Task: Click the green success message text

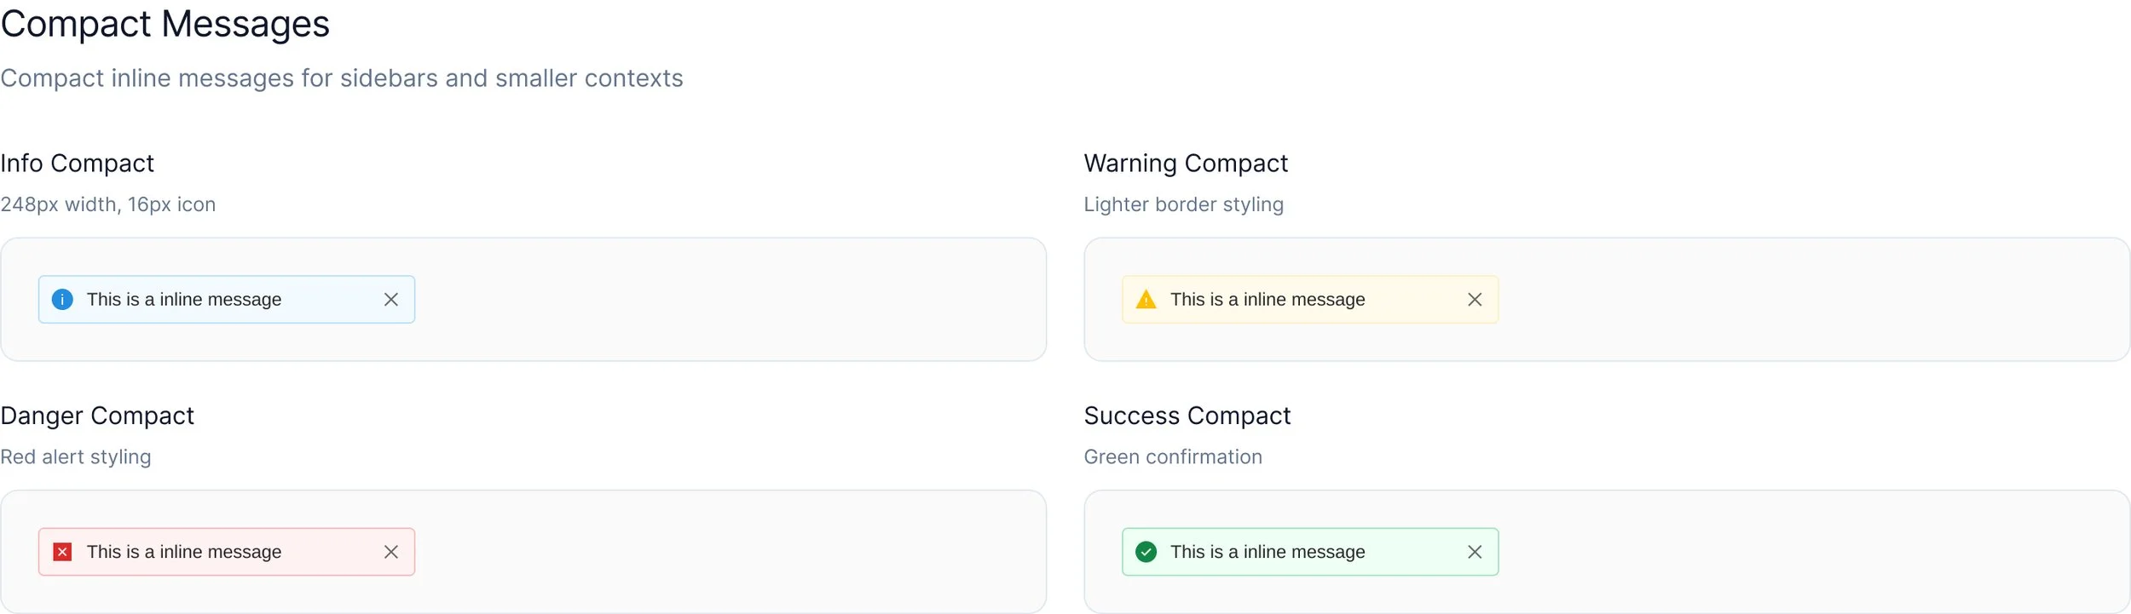Action: (x=1268, y=552)
